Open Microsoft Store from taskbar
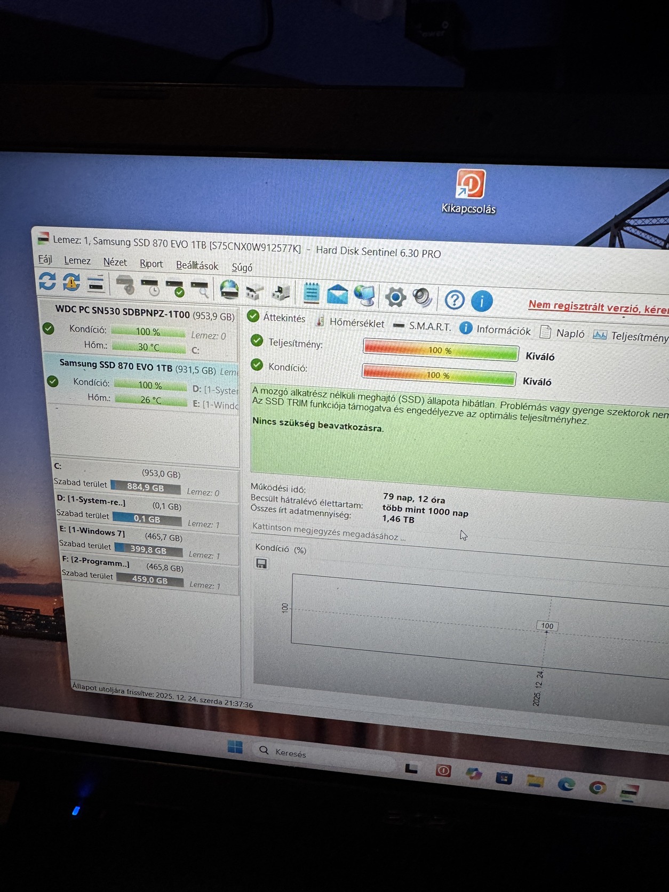The width and height of the screenshot is (669, 892). click(x=504, y=778)
